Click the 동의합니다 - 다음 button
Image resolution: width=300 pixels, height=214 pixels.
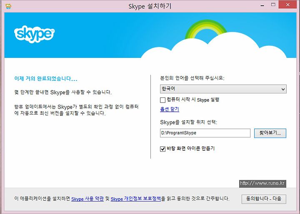(264, 199)
